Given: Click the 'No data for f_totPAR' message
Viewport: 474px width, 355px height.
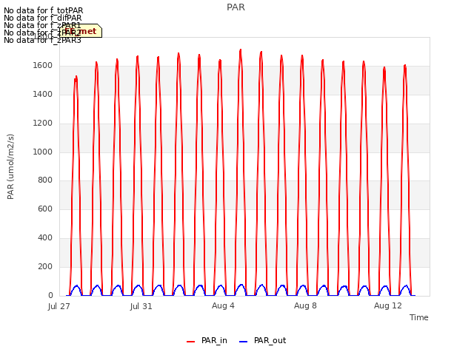Looking at the screenshot, I should pyautogui.click(x=43, y=10).
